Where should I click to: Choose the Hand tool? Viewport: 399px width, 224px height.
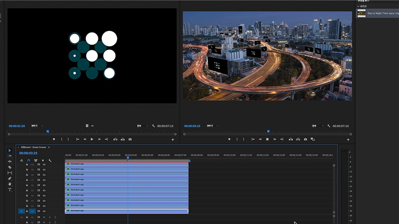10,184
